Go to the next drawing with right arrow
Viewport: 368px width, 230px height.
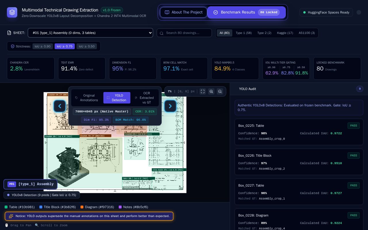coord(170,106)
